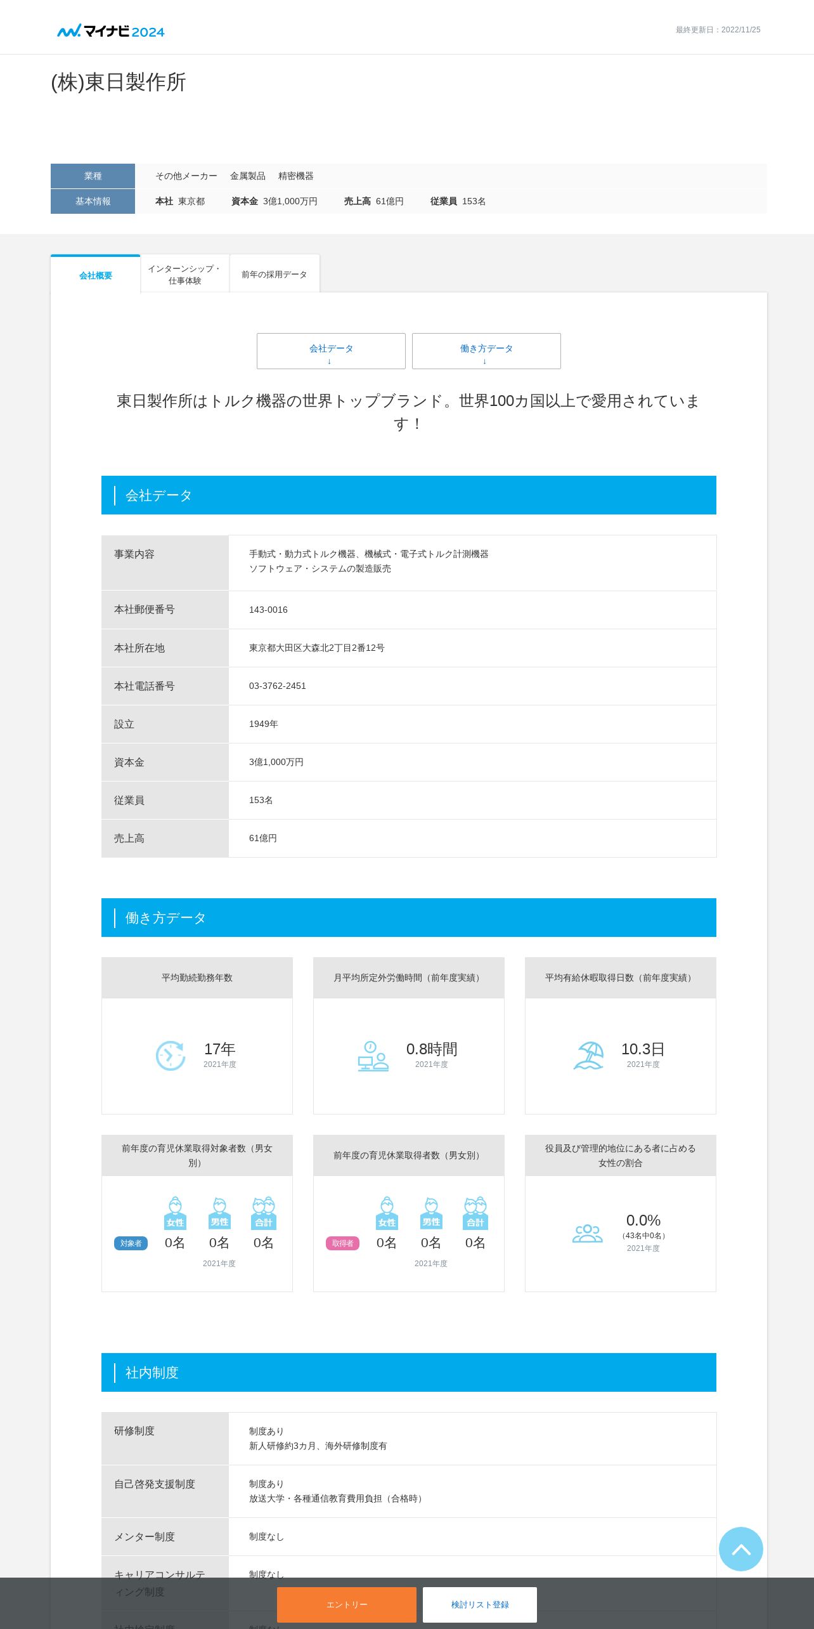Click the 研修制度 row label
Screen dimensions: 814x1629
tap(165, 1438)
